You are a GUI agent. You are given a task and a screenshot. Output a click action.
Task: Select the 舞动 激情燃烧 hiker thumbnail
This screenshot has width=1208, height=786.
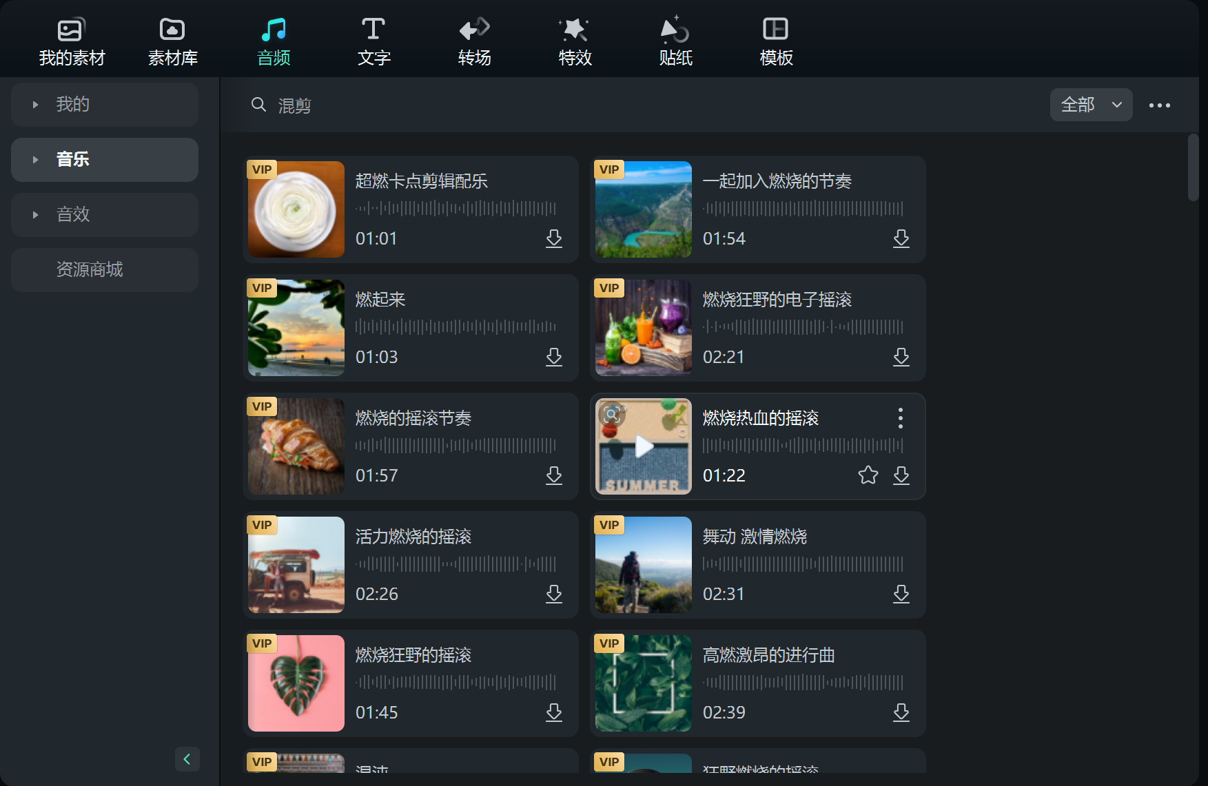point(644,565)
